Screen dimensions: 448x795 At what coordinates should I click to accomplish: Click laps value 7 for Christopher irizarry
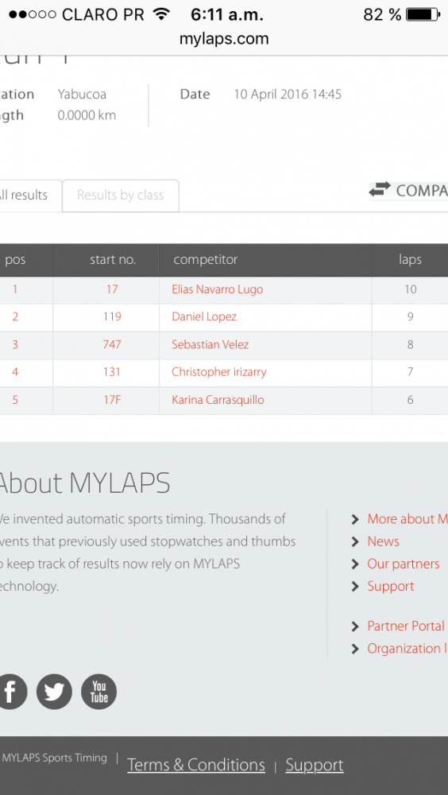click(x=411, y=372)
